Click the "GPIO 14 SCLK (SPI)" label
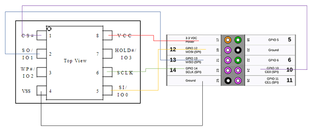The image size is (314, 136). 193,70
